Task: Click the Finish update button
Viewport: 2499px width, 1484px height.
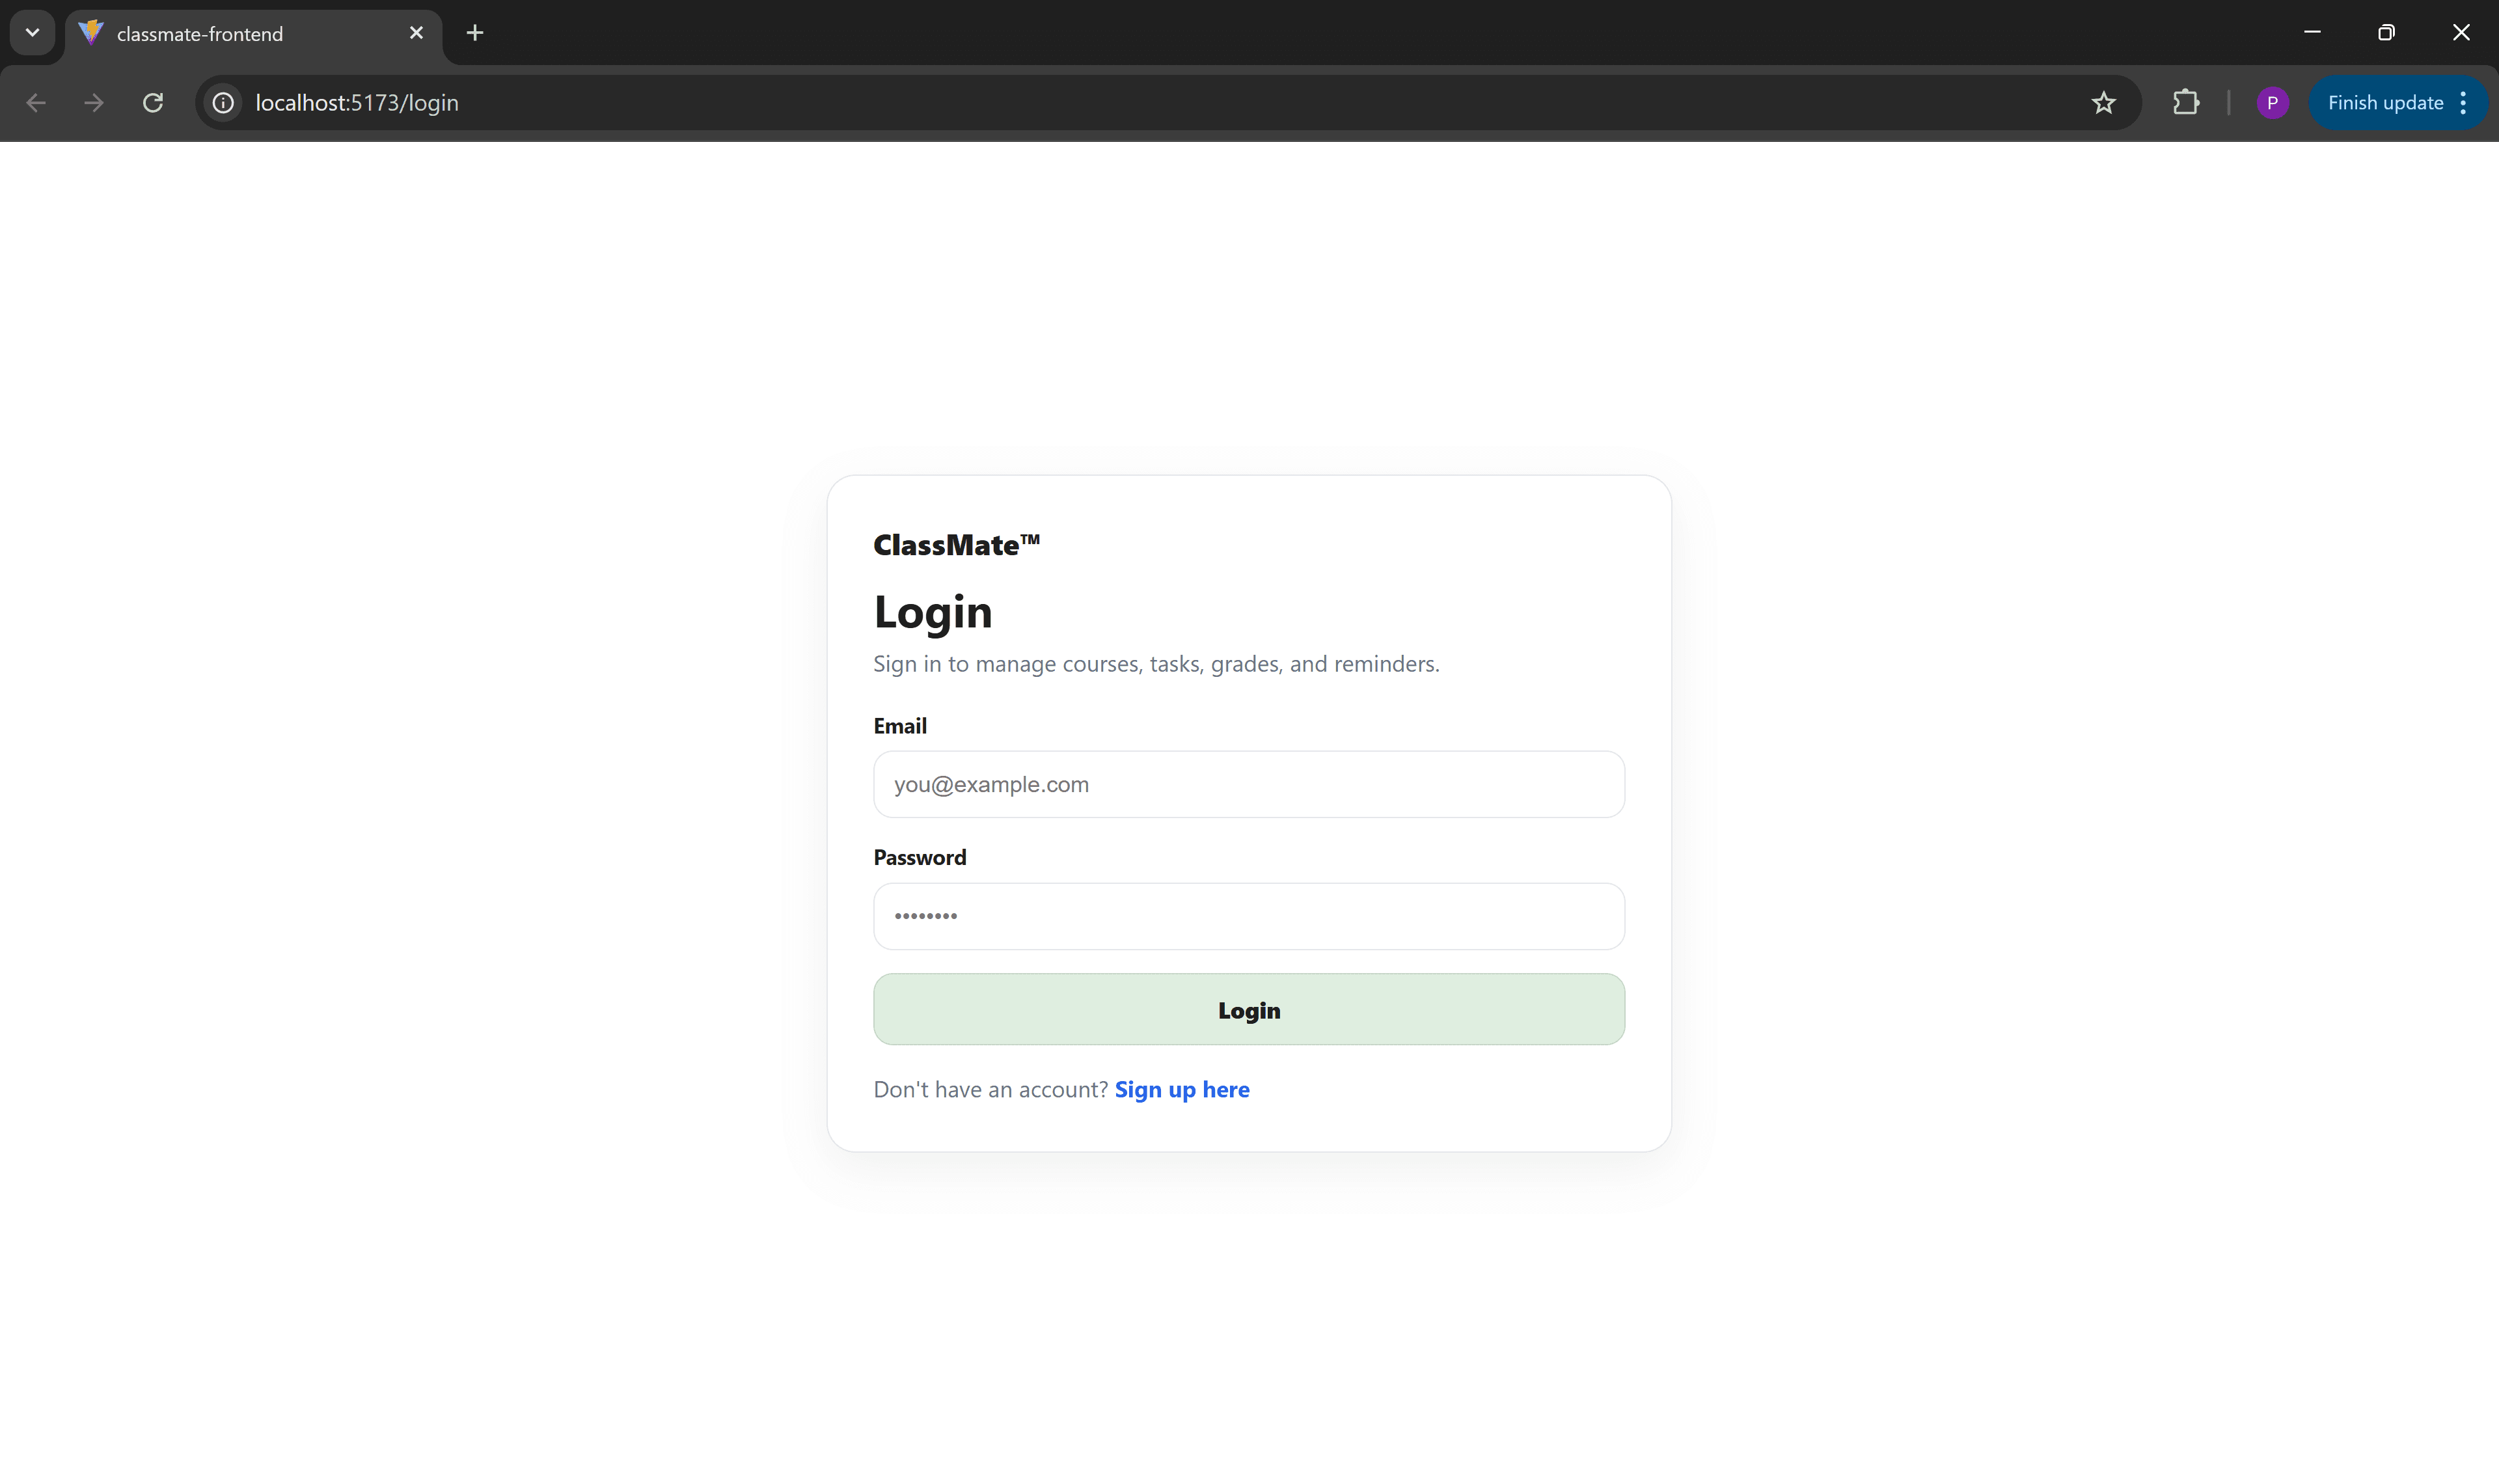Action: 2384,102
